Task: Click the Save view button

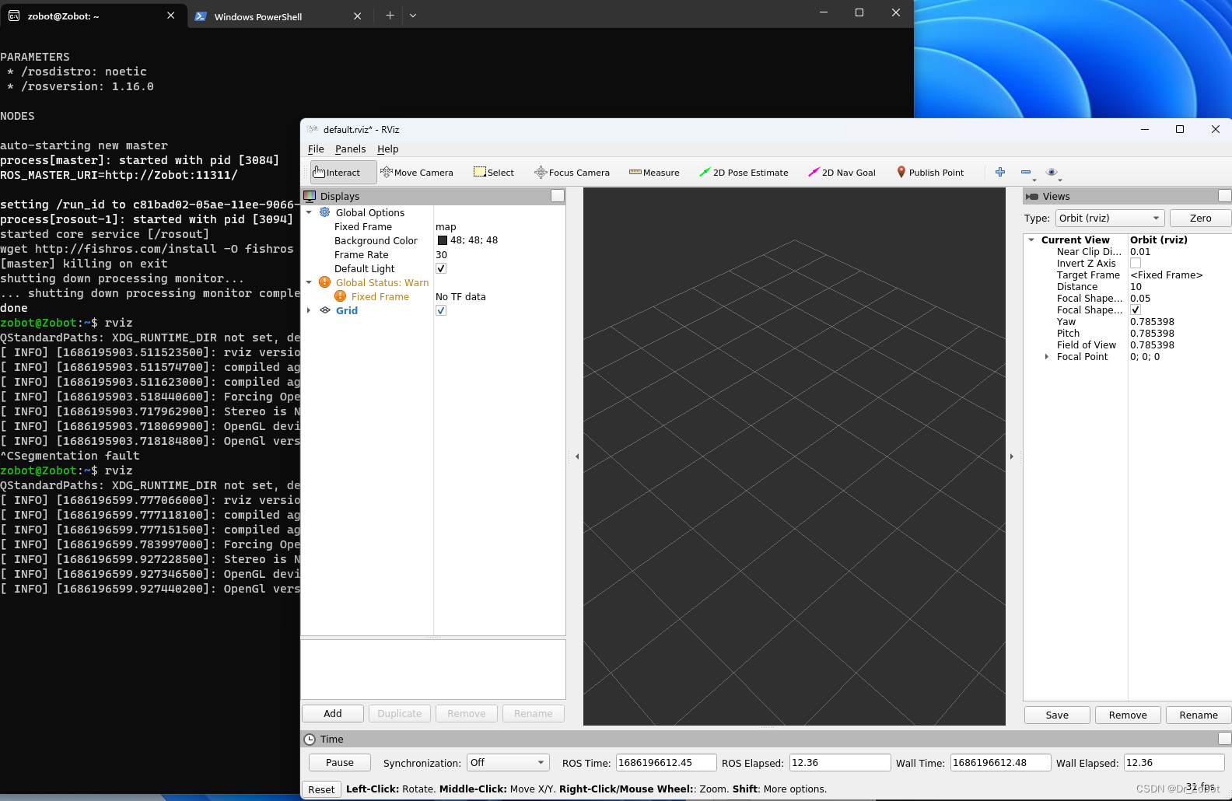Action: tap(1057, 715)
